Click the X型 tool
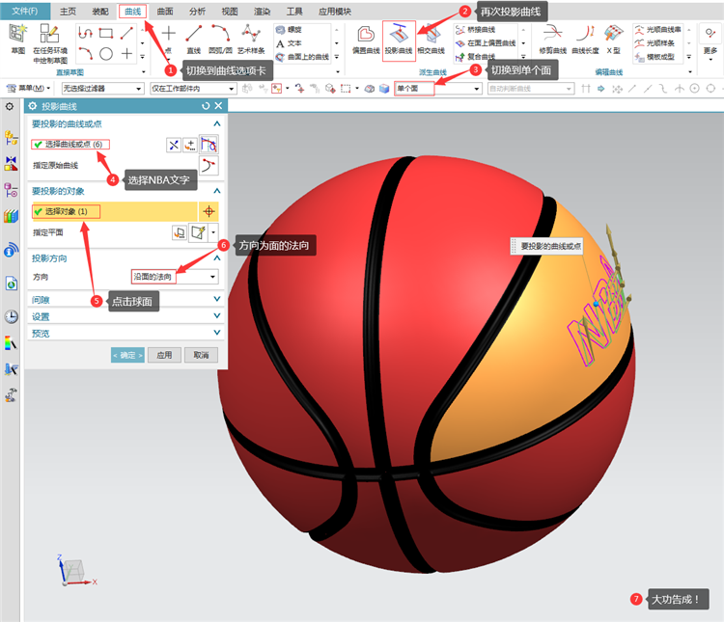Image resolution: width=724 pixels, height=622 pixels. [x=613, y=40]
